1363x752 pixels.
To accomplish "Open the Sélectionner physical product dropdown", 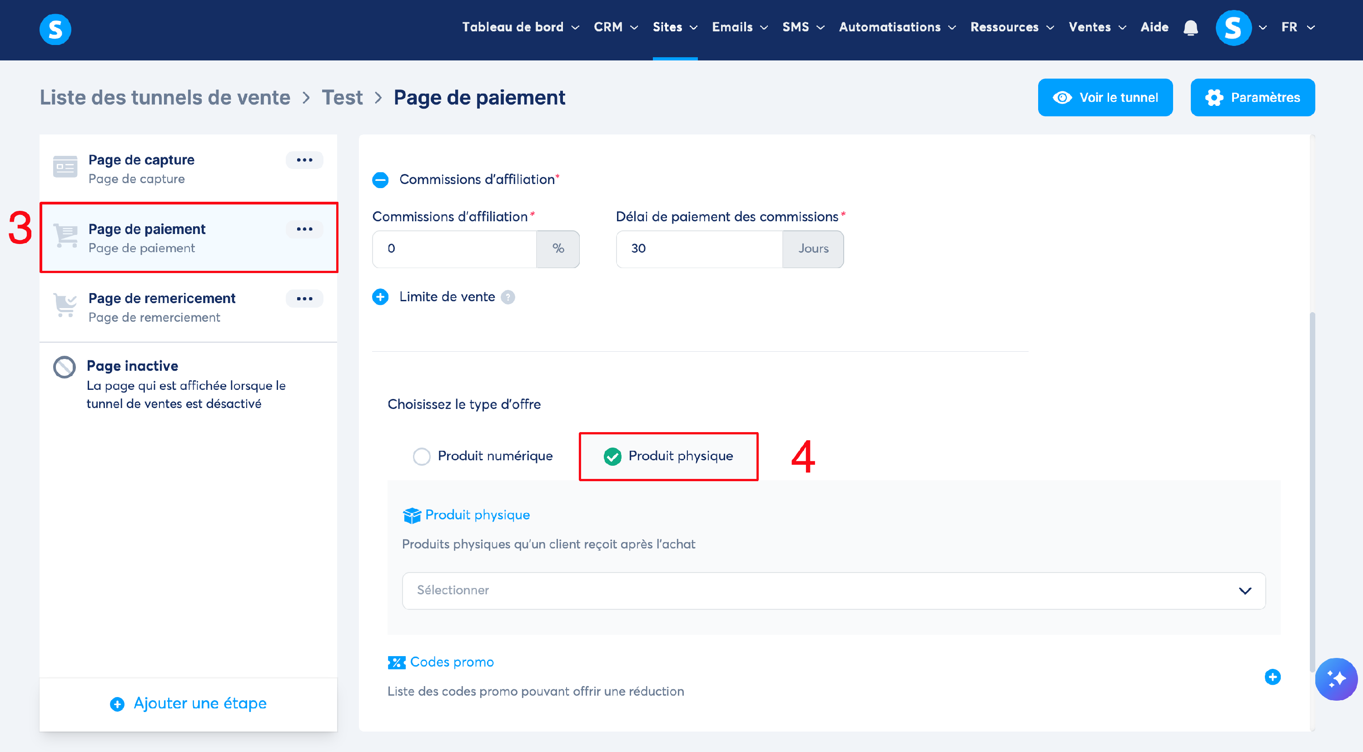I will pyautogui.click(x=833, y=591).
